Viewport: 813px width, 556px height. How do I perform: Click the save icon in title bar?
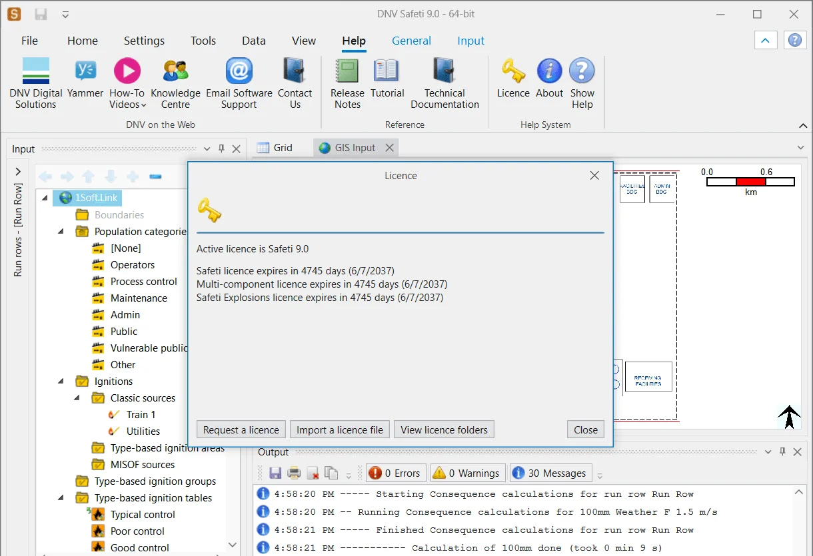pos(41,14)
